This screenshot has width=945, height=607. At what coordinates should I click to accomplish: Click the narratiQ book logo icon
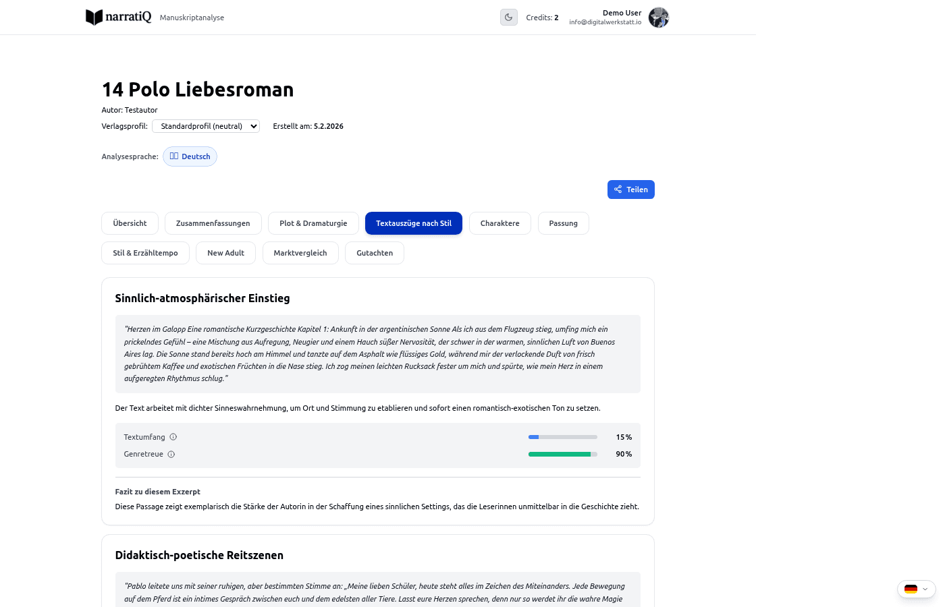coord(94,18)
